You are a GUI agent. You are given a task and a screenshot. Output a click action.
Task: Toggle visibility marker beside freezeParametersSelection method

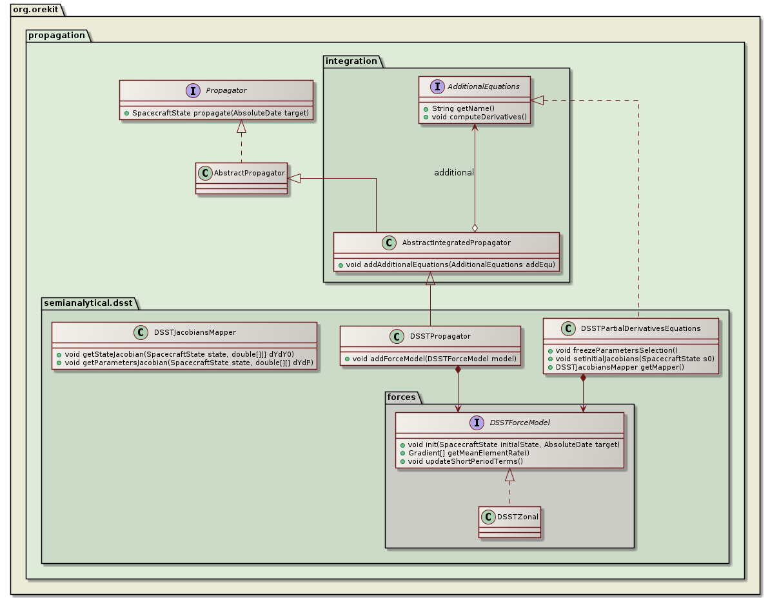[x=551, y=349]
